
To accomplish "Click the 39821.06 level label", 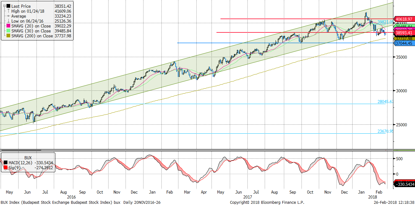I will [x=385, y=22].
